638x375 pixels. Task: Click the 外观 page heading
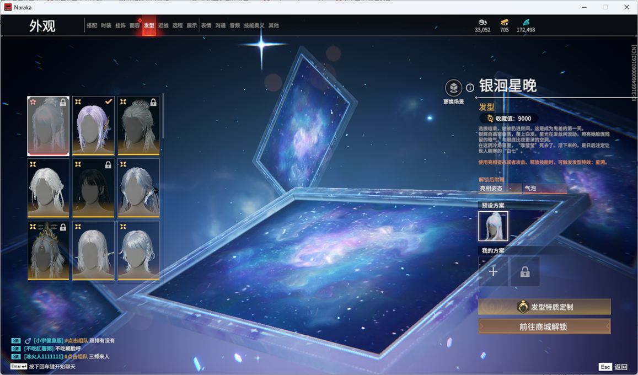coord(42,26)
